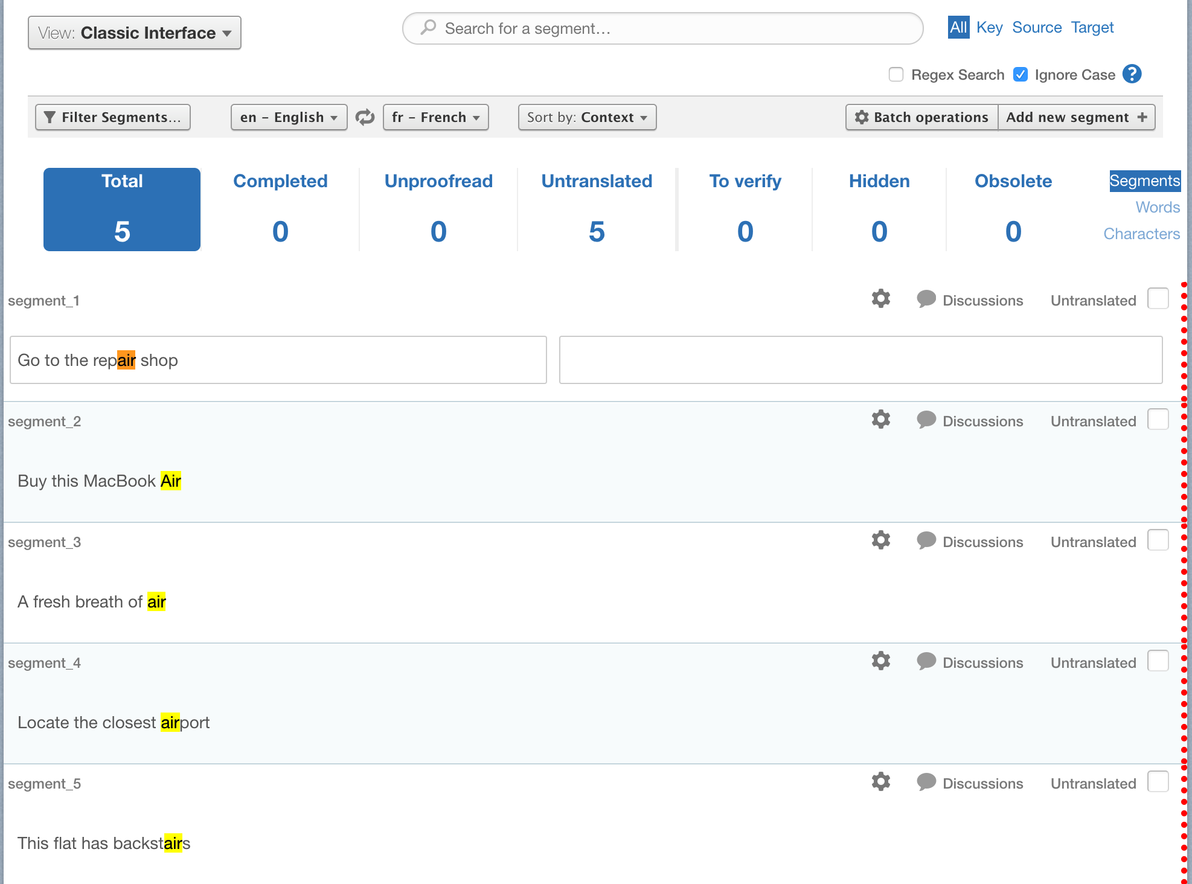Open the Sort by: Context dropdown
Viewport: 1192px width, 884px height.
tap(587, 117)
